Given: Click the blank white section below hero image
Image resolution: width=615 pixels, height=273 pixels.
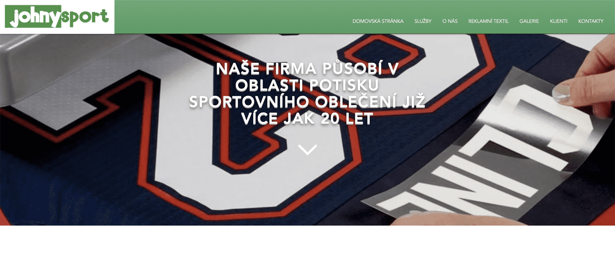Looking at the screenshot, I should click(x=307, y=249).
